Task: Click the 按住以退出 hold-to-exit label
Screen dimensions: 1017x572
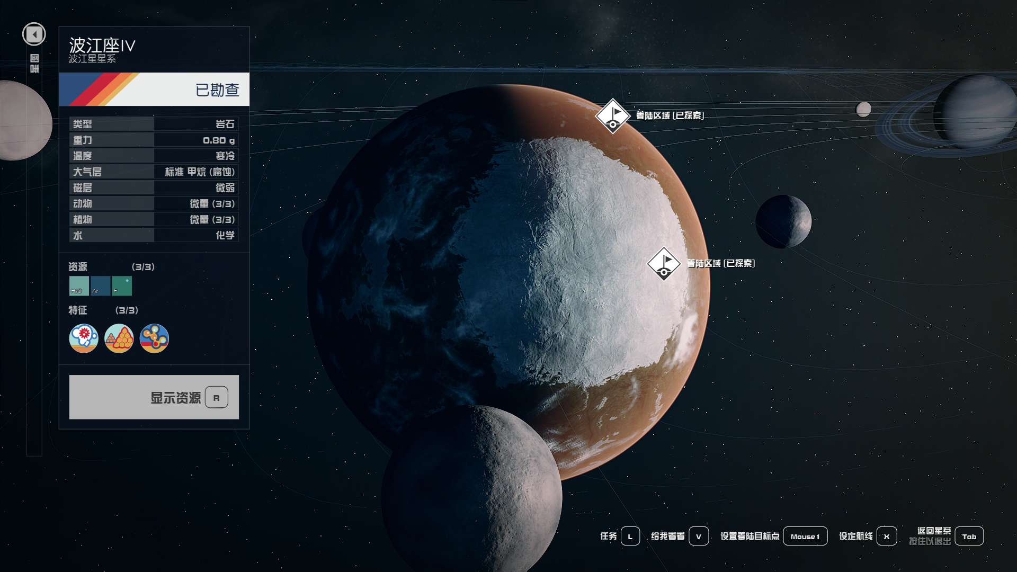Action: 930,541
